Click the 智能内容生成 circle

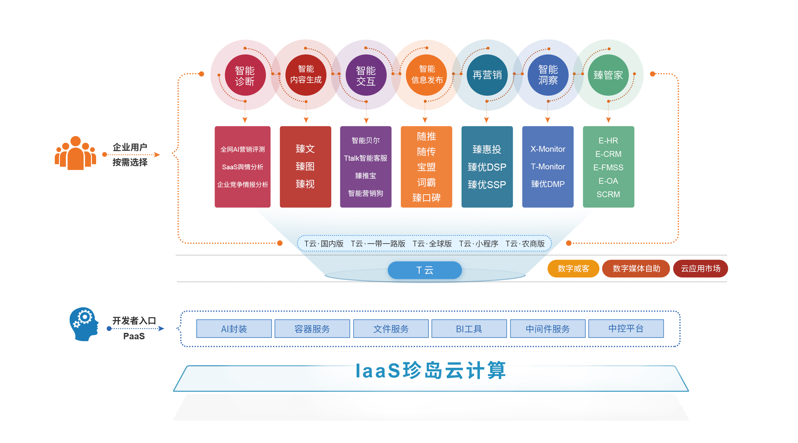(x=306, y=75)
